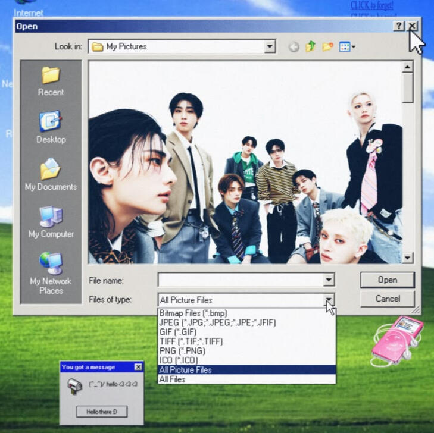This screenshot has height=433, width=434.
Task: Go up one folder level
Action: click(311, 46)
